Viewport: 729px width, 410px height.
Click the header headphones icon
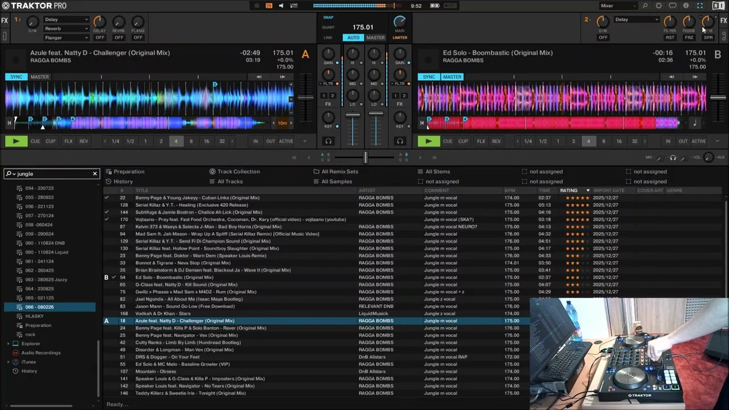point(673,6)
